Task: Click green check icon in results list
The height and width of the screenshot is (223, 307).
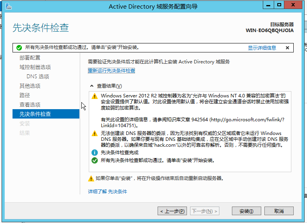Action: pos(95,160)
